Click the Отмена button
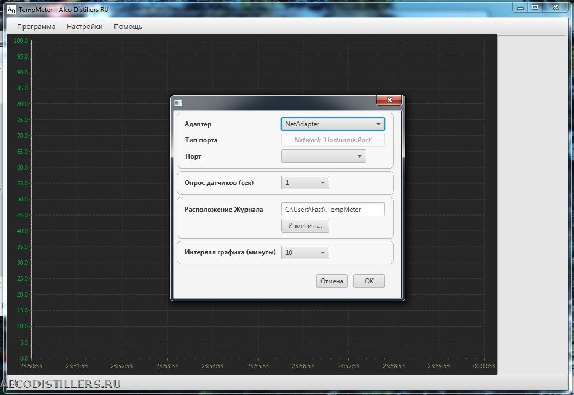Screen dimensions: 574x395 pyautogui.click(x=331, y=281)
